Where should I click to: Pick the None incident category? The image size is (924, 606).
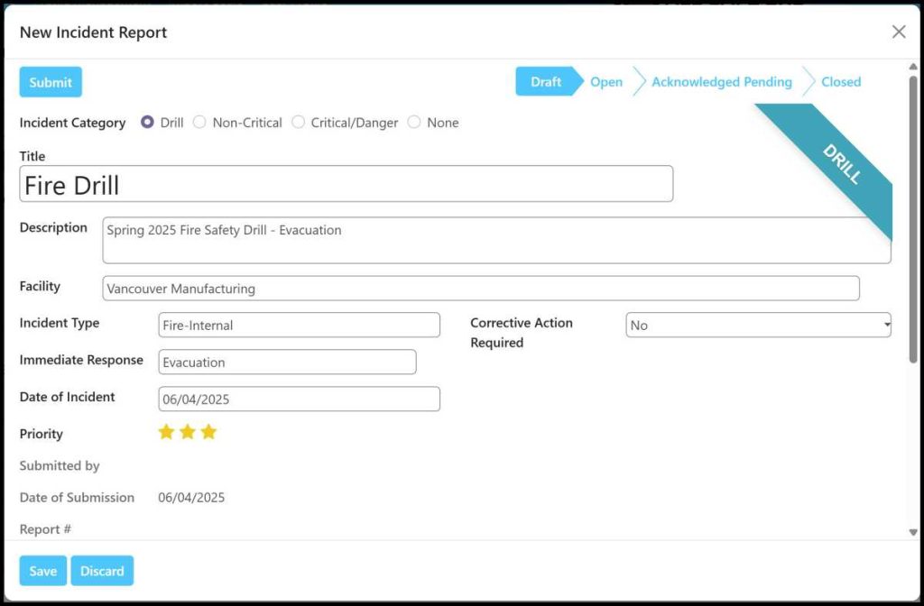tap(414, 123)
